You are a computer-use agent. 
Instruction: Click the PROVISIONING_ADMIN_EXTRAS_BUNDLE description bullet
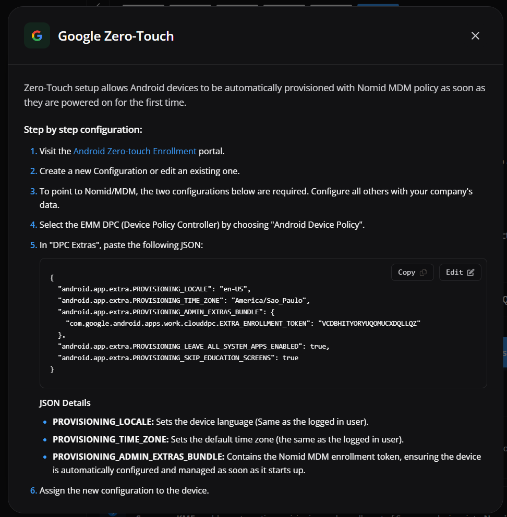coord(267,463)
